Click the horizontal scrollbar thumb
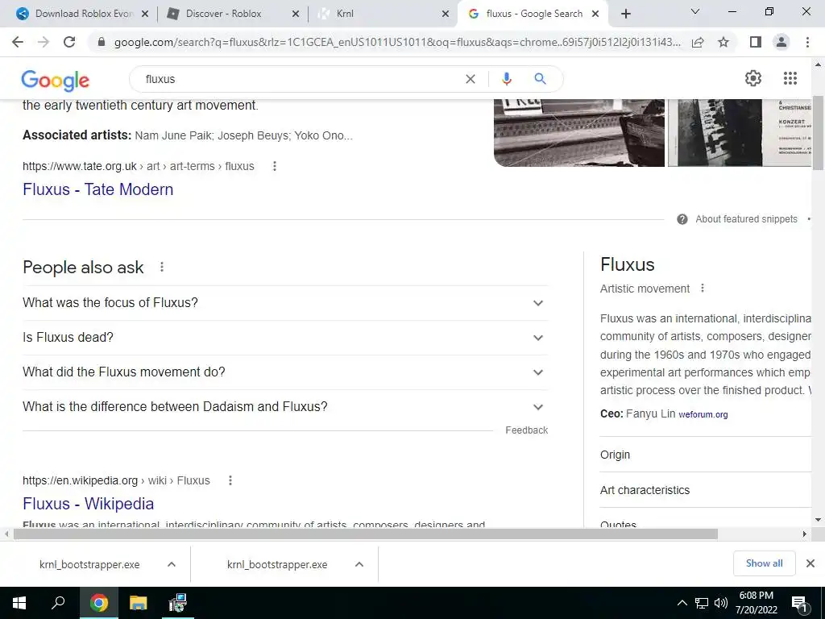The image size is (825, 619). tap(366, 534)
